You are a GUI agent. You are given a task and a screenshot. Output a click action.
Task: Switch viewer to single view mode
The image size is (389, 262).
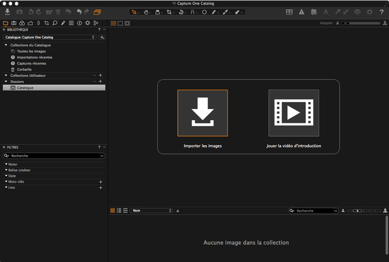click(120, 23)
